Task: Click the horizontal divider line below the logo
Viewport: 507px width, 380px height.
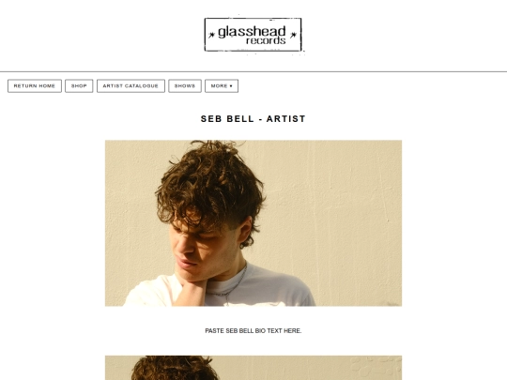Action: [253, 71]
